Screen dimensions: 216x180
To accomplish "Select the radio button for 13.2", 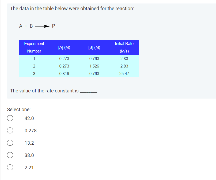I will (10, 143).
